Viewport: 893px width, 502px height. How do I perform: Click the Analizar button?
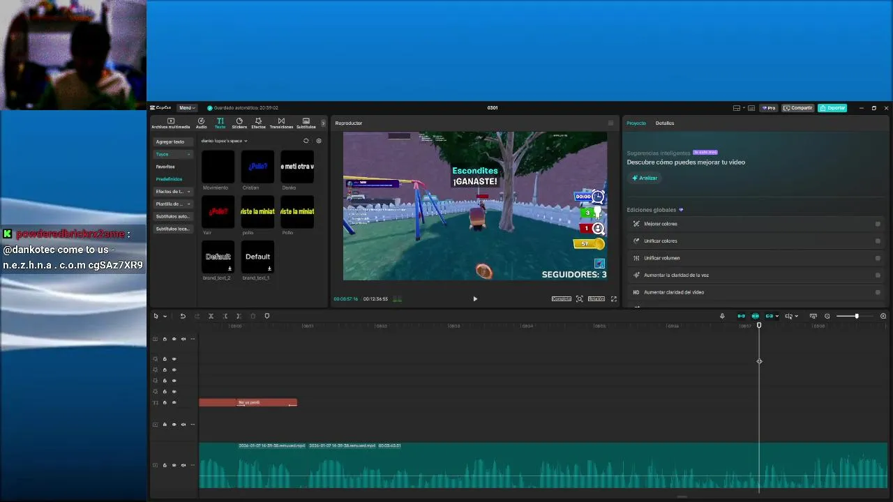(x=645, y=178)
